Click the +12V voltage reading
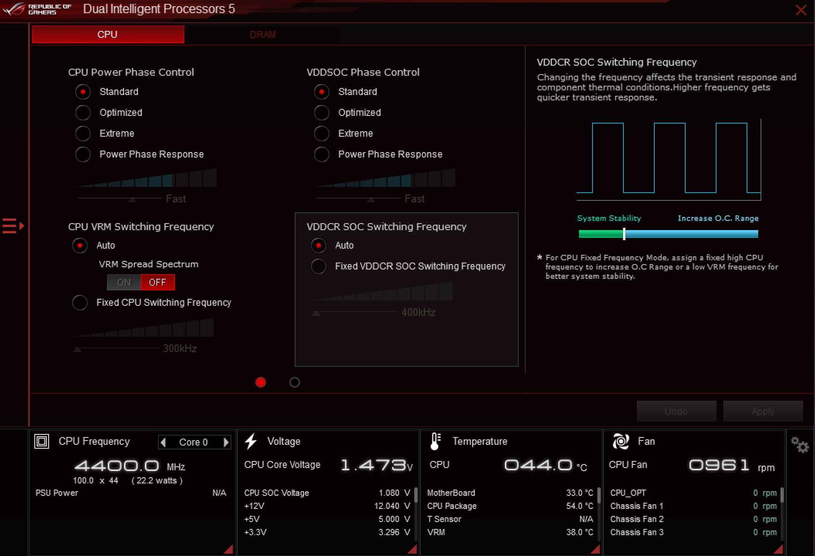The image size is (815, 556). click(x=392, y=506)
